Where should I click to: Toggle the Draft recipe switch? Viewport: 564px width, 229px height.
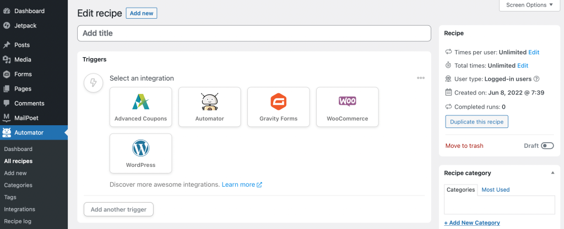pos(547,146)
